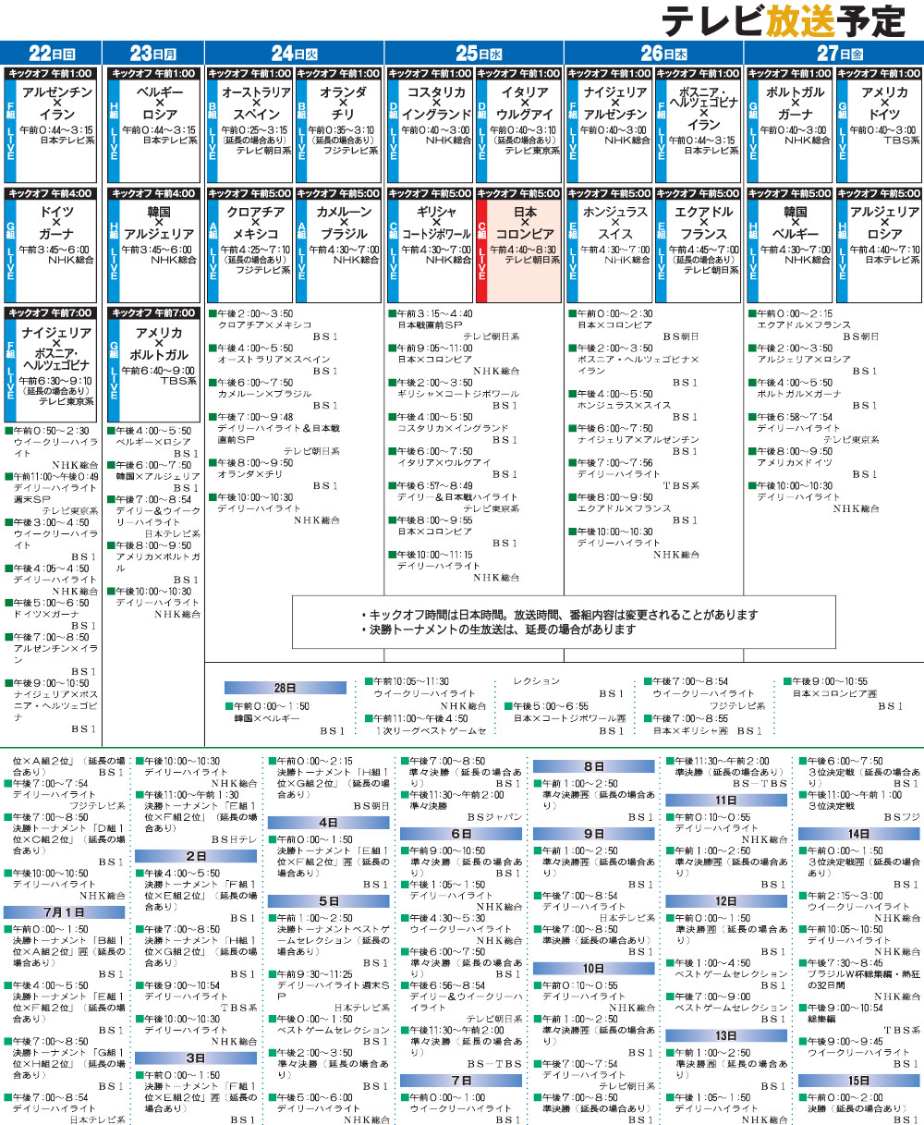Select the 27日 date column header
This screenshot has height=1125, width=924.
click(x=834, y=54)
